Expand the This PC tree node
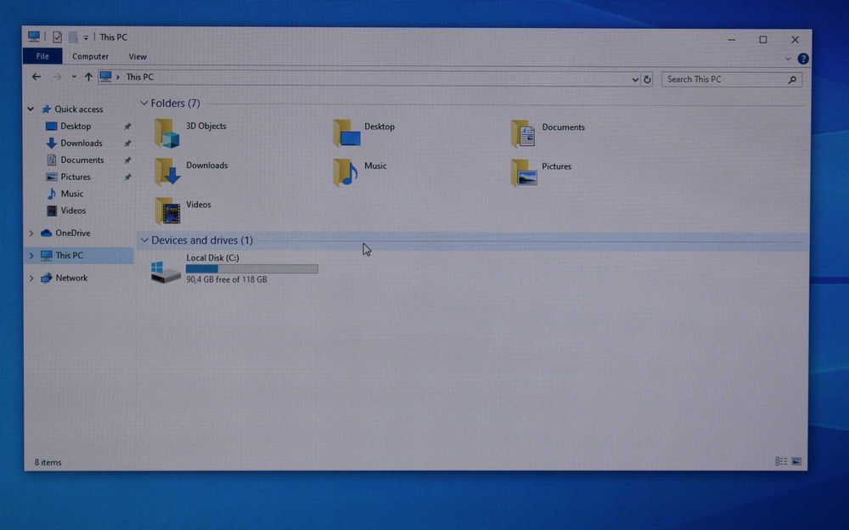This screenshot has width=849, height=530. [x=31, y=256]
